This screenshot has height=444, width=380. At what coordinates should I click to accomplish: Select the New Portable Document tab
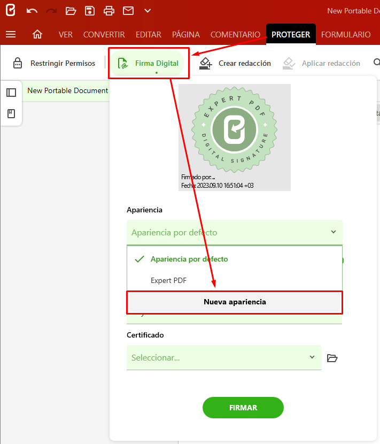(x=68, y=90)
